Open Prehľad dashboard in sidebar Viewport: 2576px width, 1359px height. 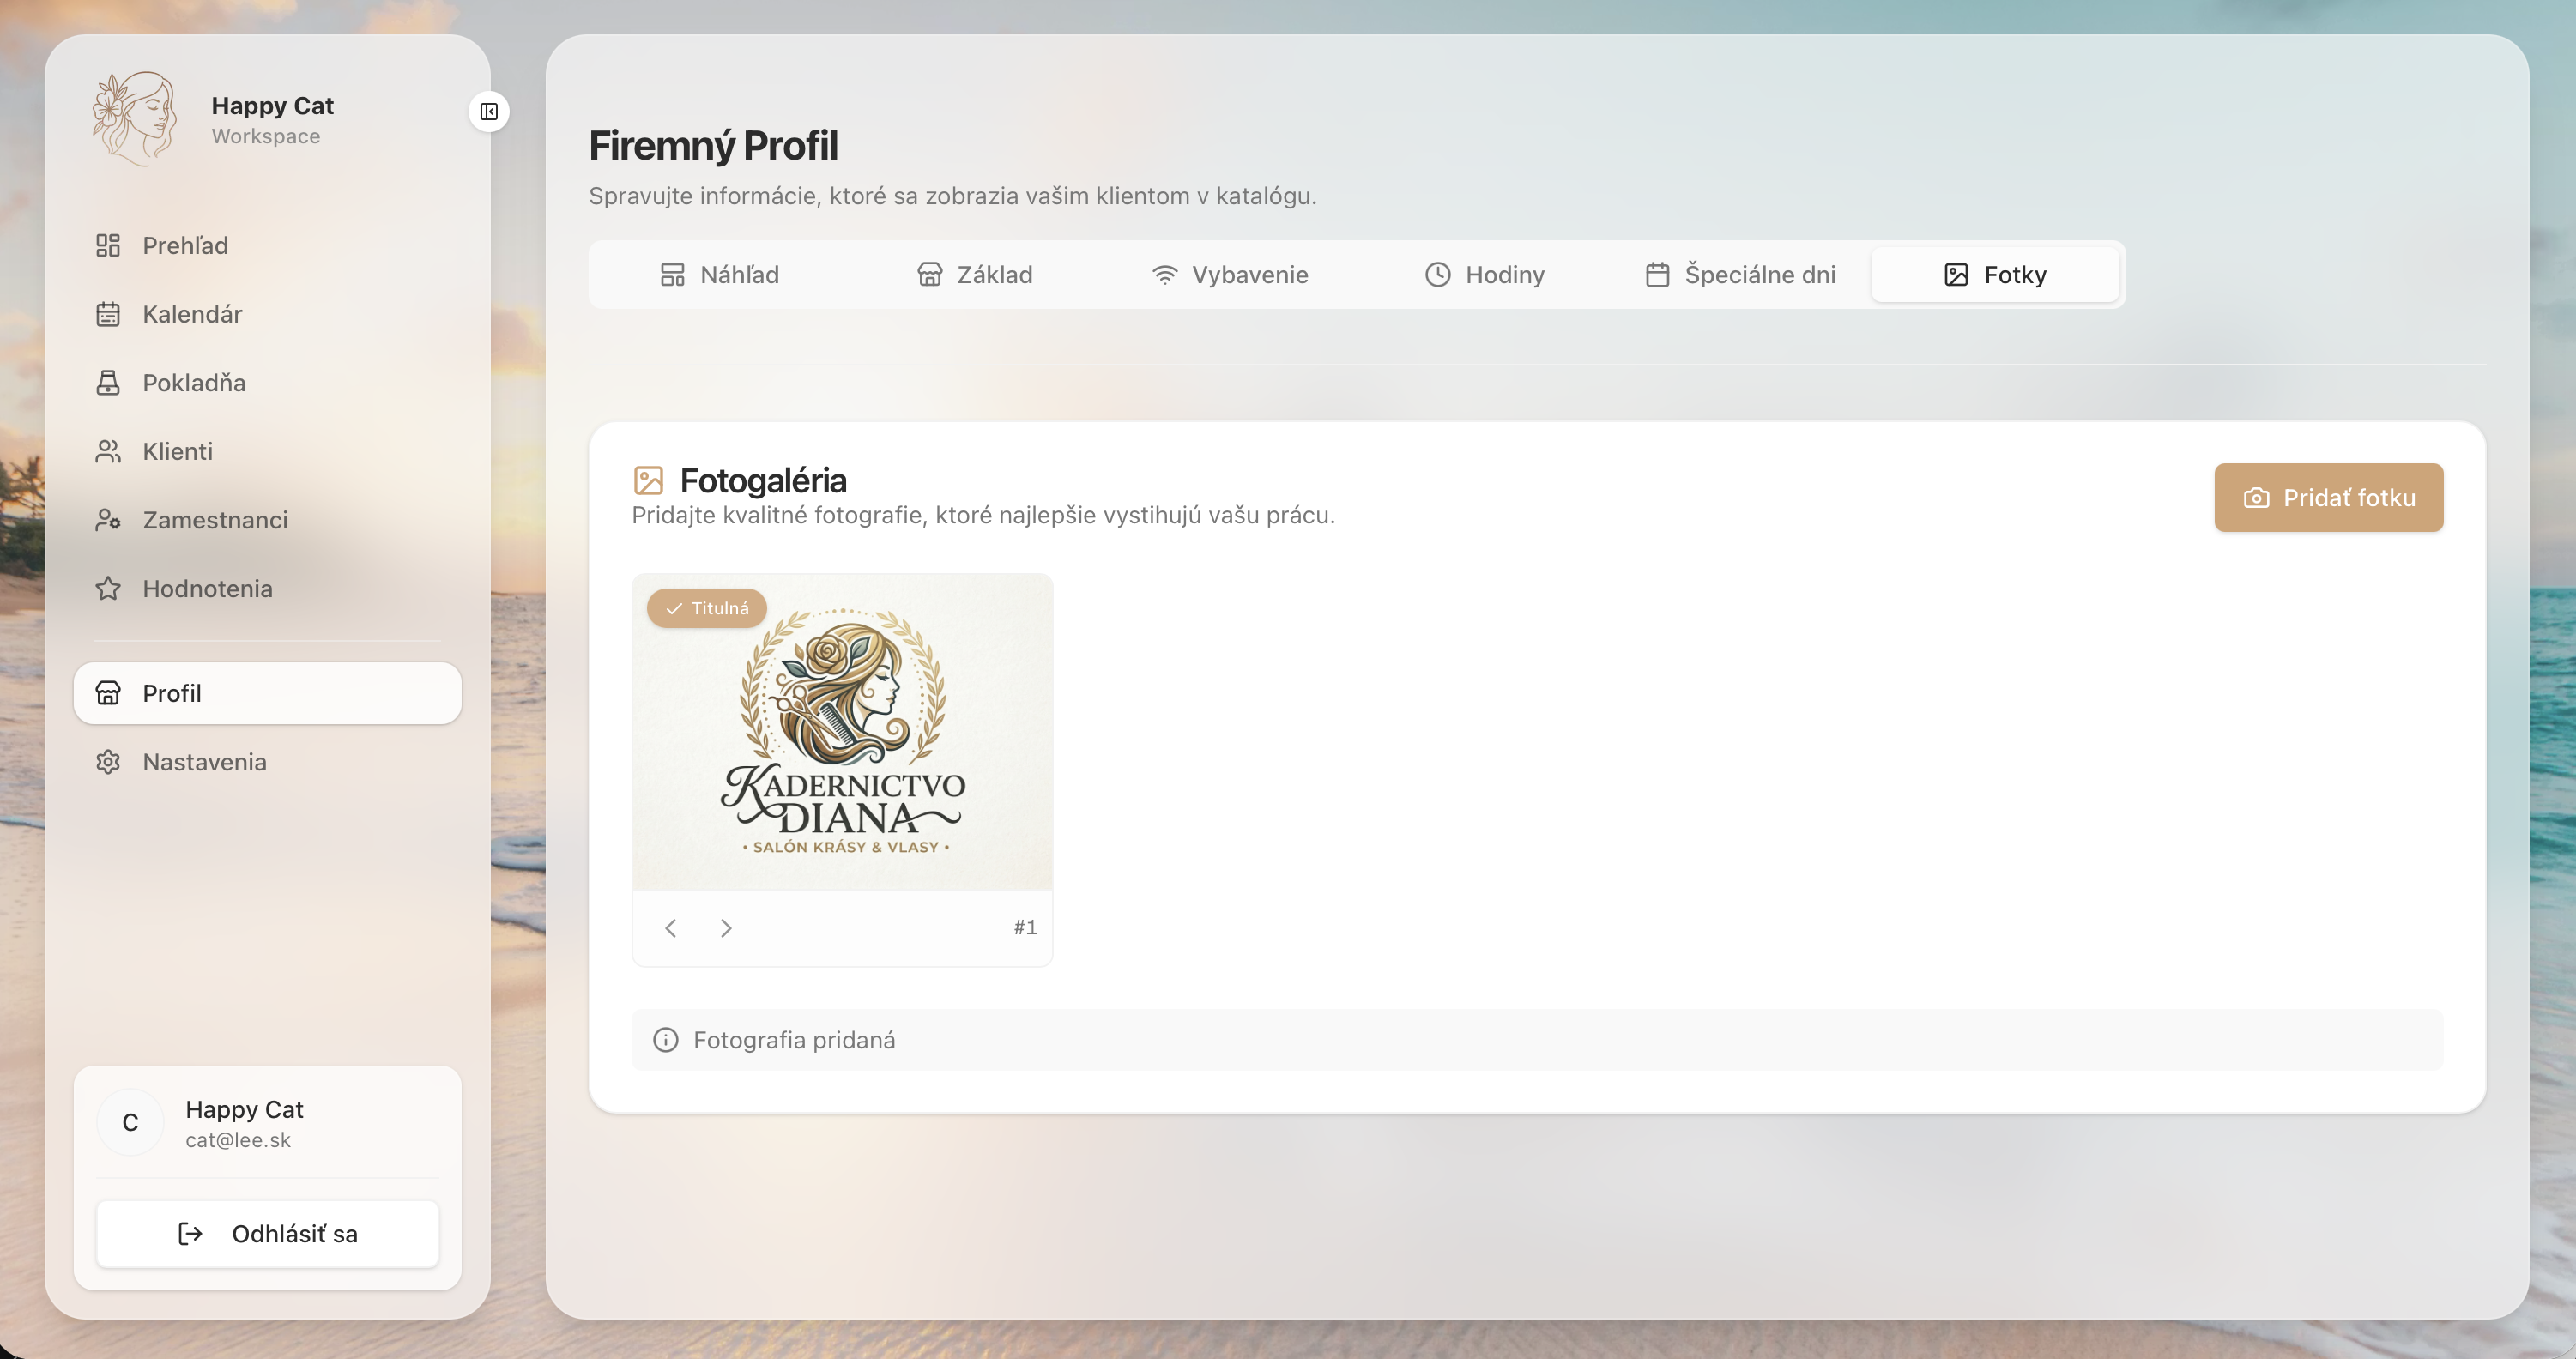[185, 245]
